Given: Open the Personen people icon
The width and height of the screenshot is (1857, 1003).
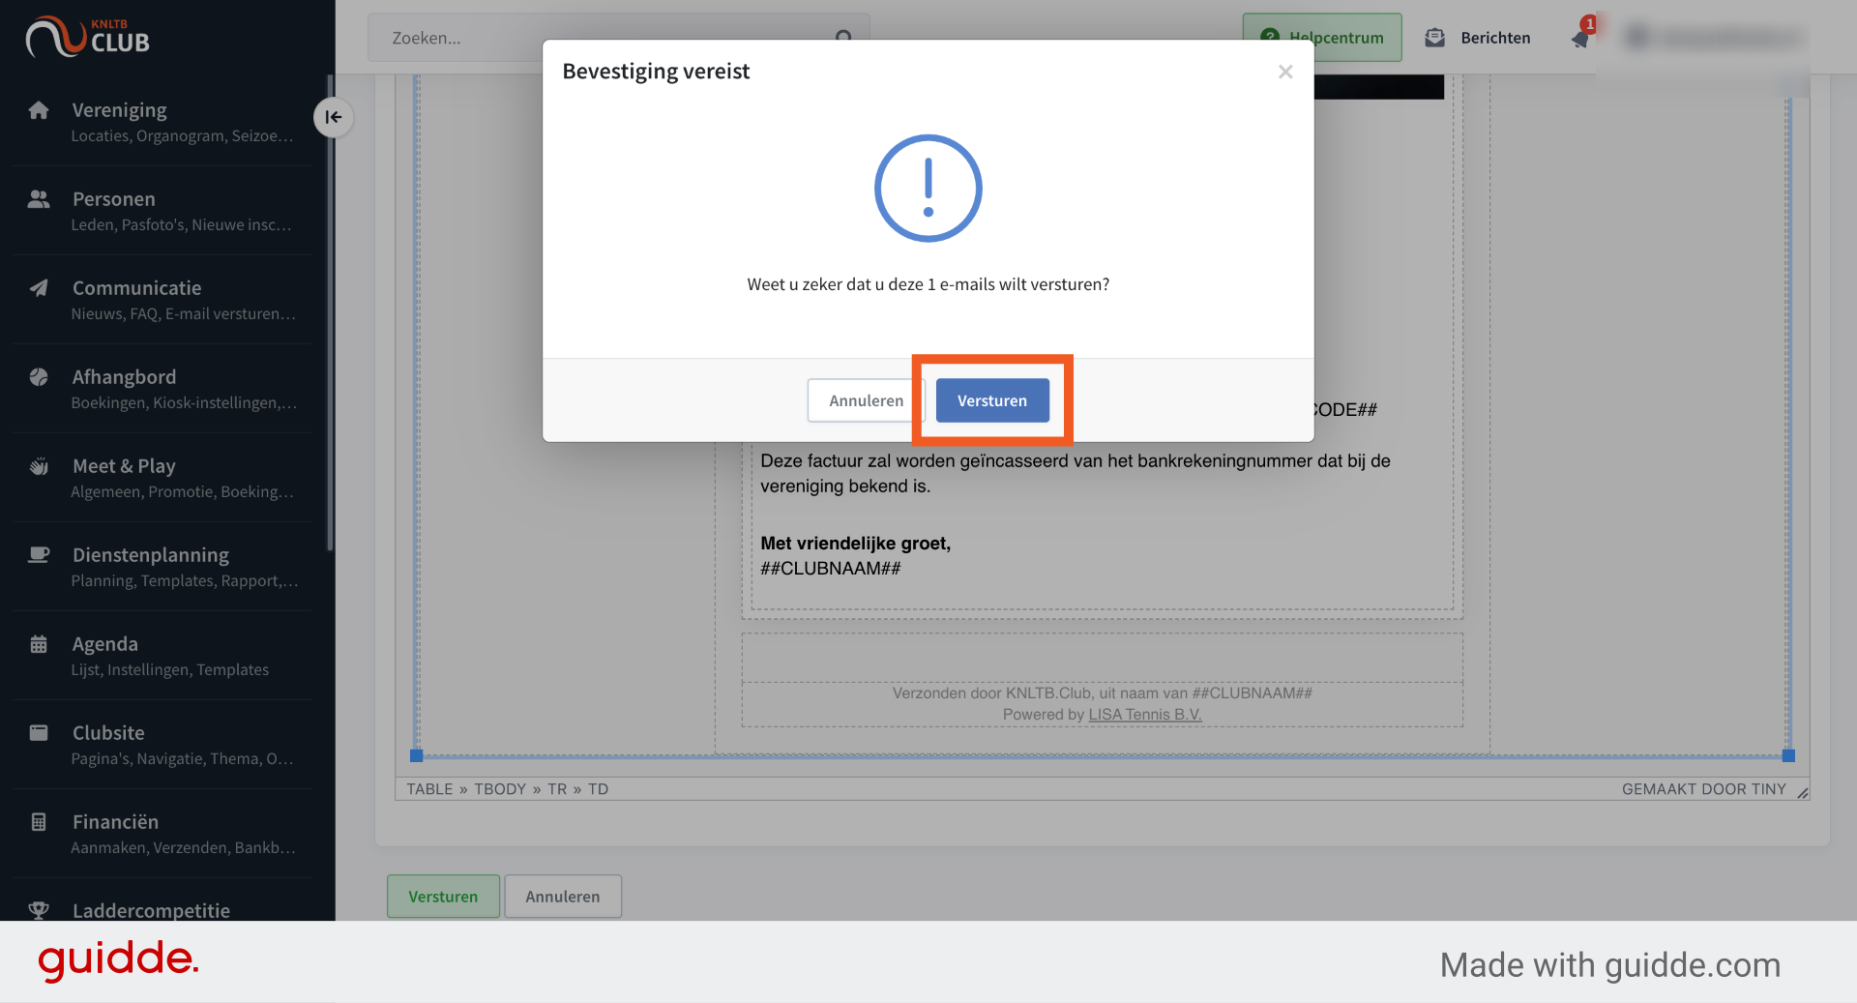Looking at the screenshot, I should (x=39, y=199).
